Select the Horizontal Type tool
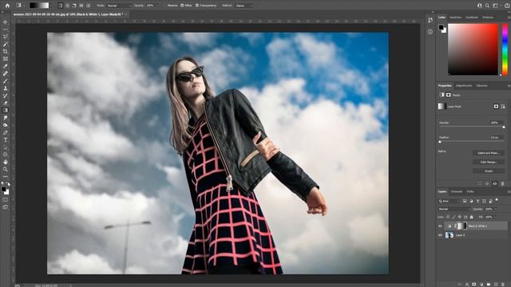 6,140
